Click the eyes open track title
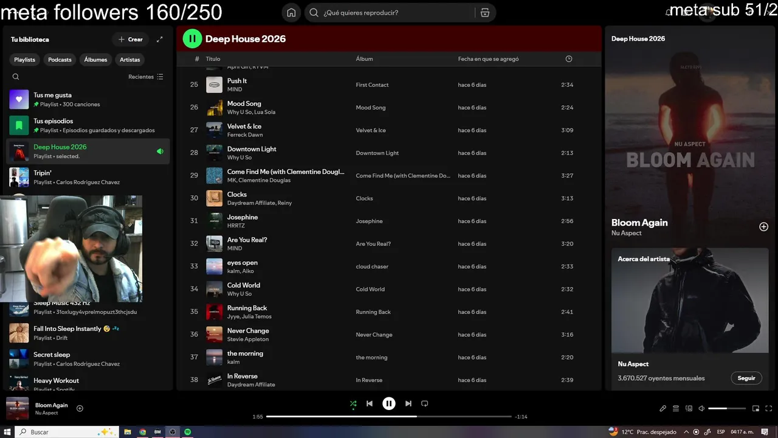The width and height of the screenshot is (778, 438). coord(243,263)
